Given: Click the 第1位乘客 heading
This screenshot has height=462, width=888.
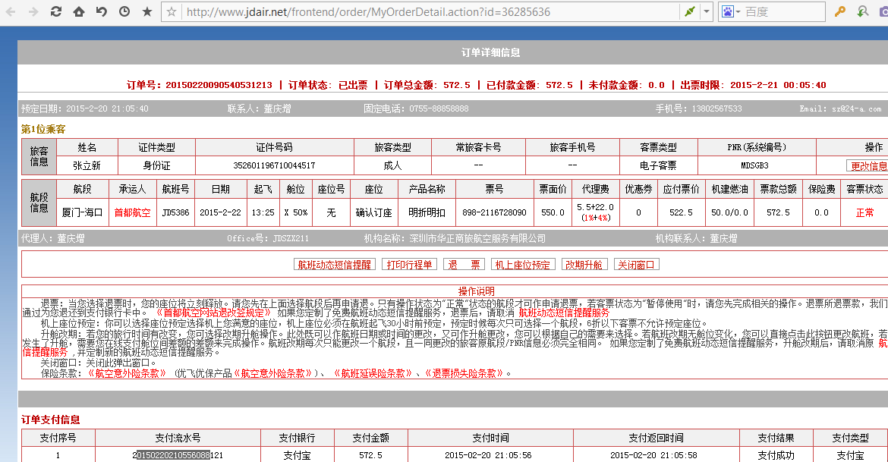Looking at the screenshot, I should pyautogui.click(x=43, y=129).
